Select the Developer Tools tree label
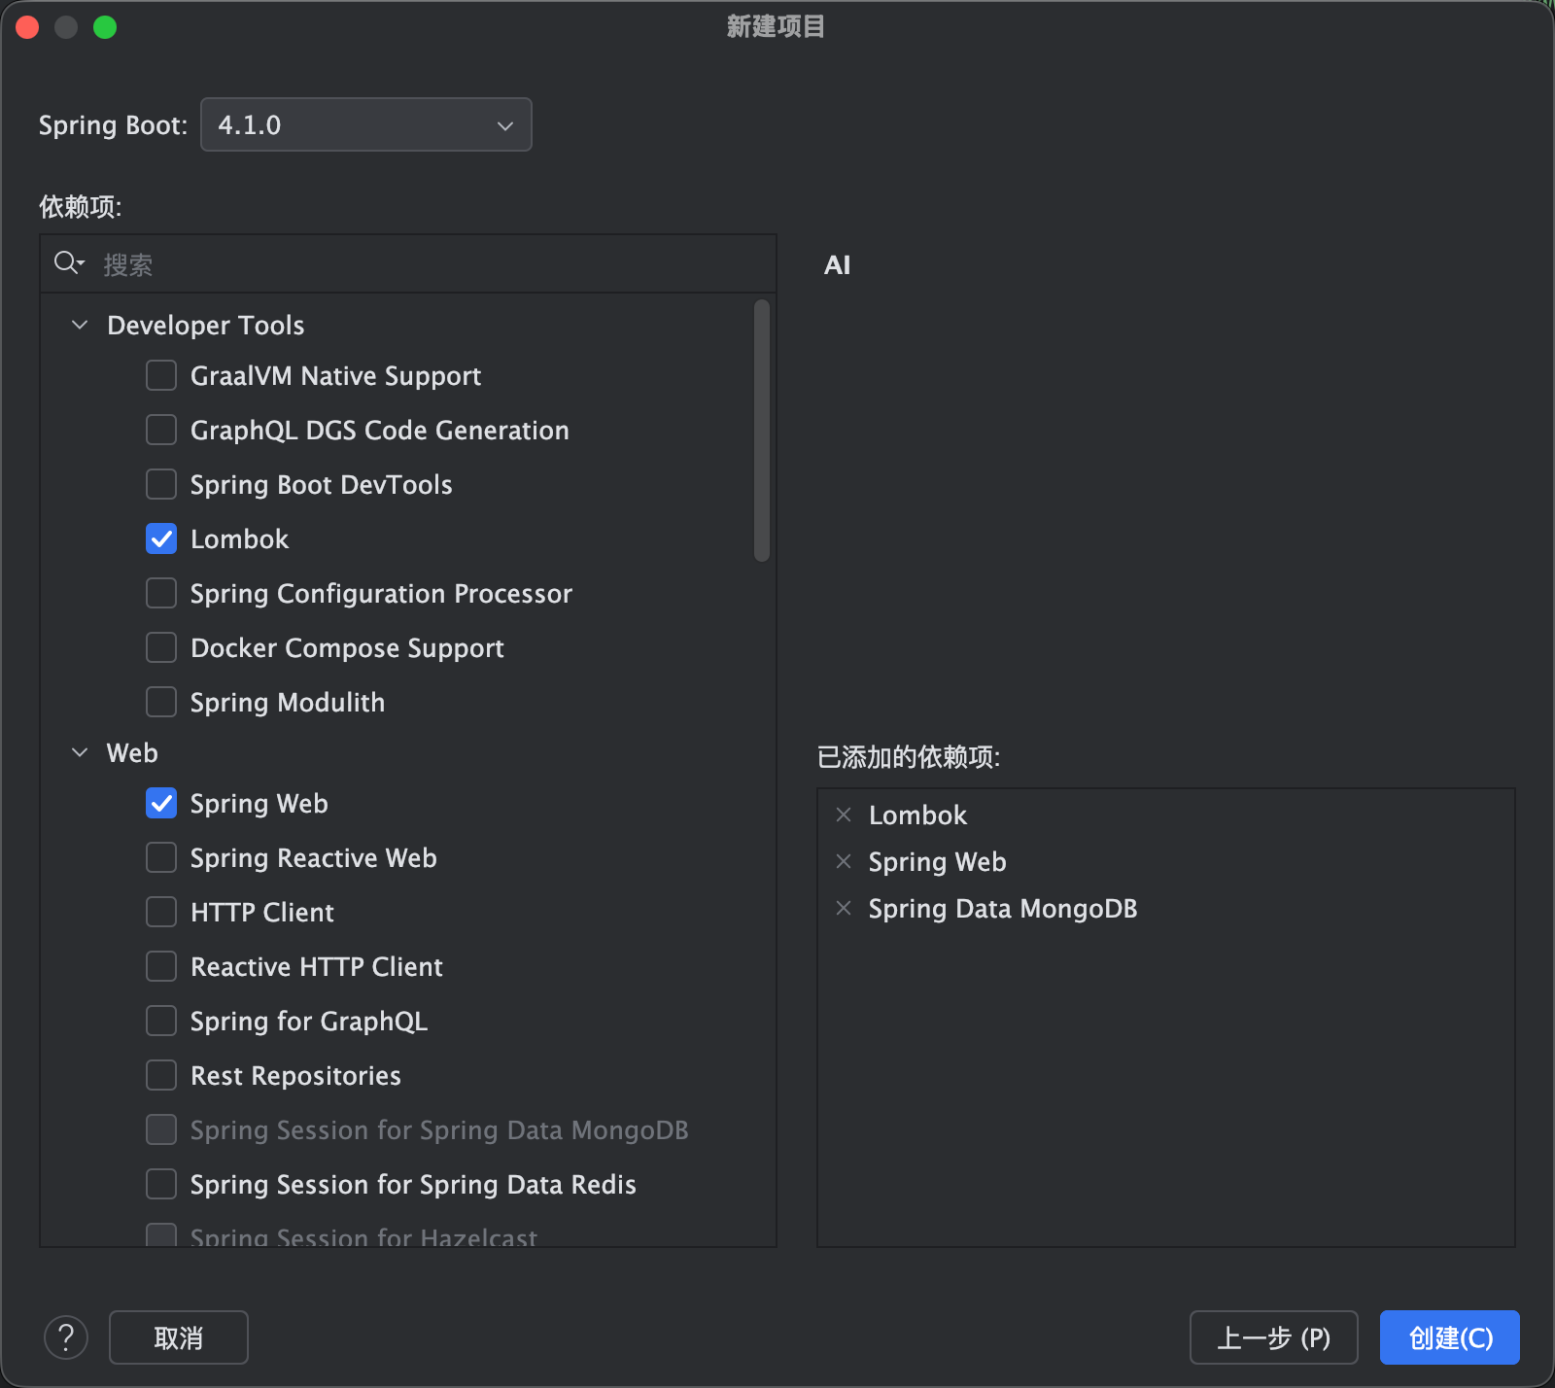This screenshot has height=1388, width=1555. [205, 325]
